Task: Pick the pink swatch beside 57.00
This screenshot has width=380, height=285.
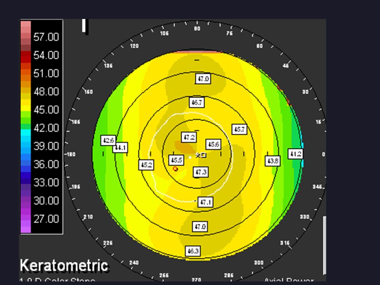Action: 26,36
